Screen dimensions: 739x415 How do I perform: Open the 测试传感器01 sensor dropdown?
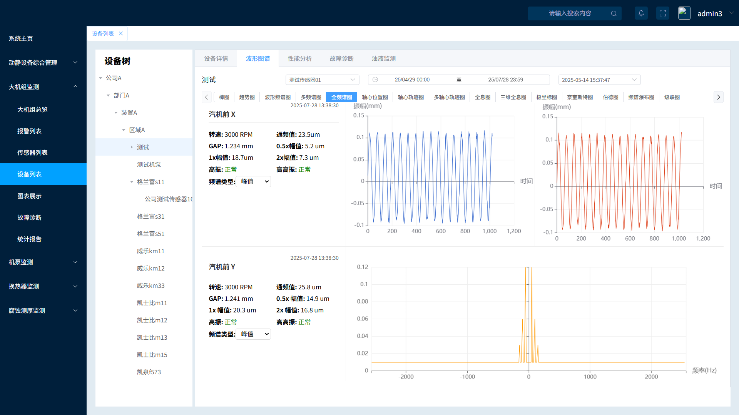pos(322,80)
